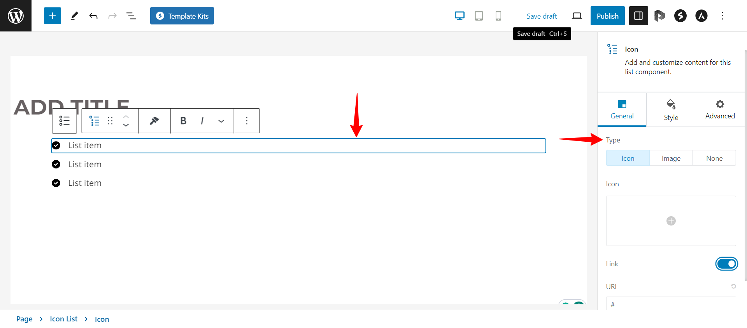Image resolution: width=747 pixels, height=328 pixels.
Task: Click the WordPress logo icon
Action: [x=16, y=16]
